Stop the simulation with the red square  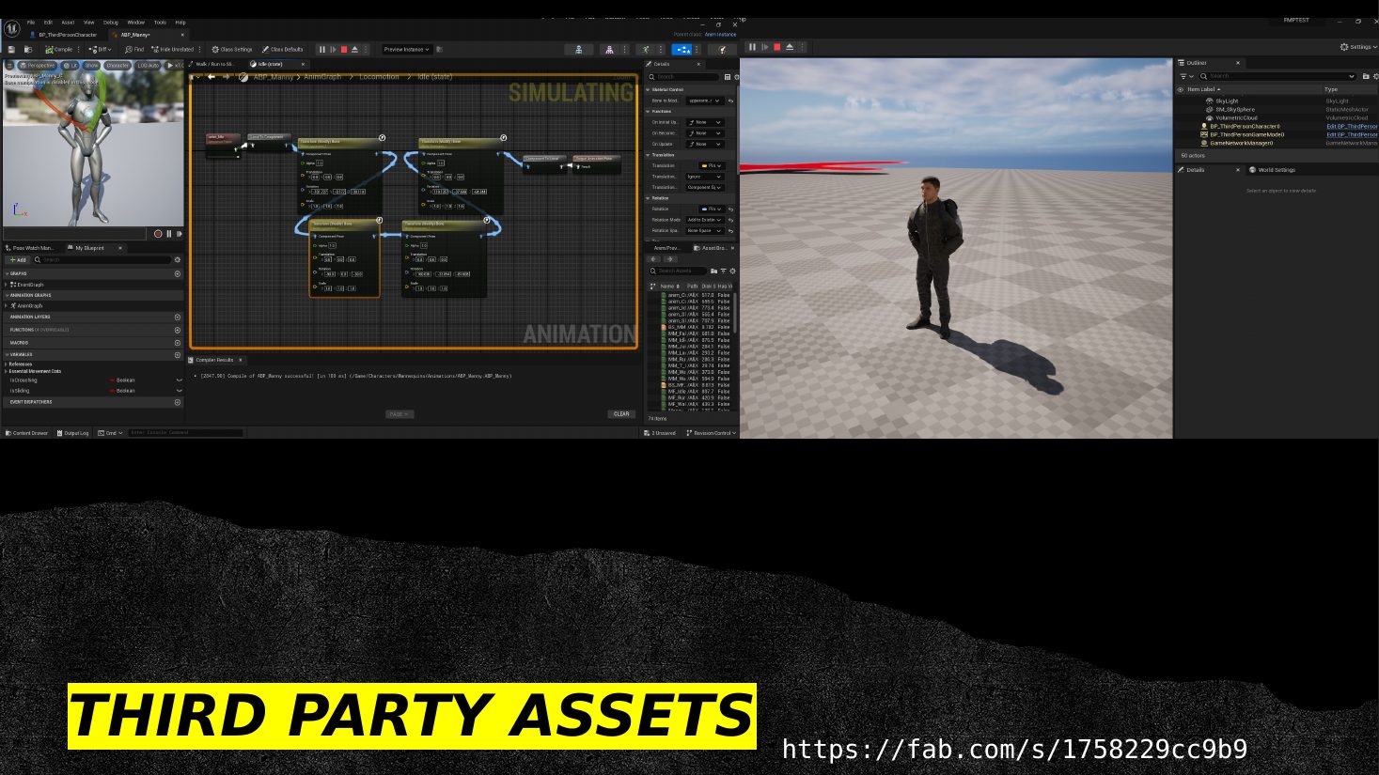tap(344, 50)
